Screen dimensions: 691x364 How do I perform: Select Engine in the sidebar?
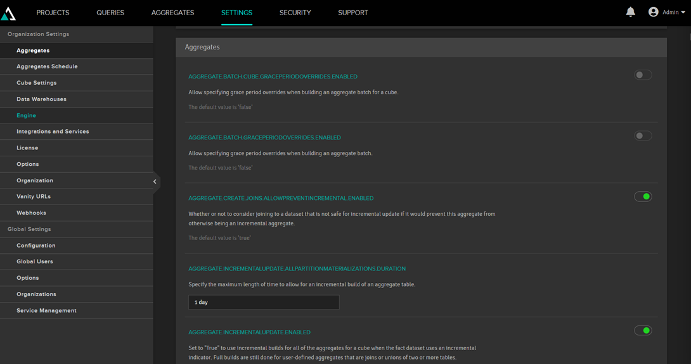point(26,116)
